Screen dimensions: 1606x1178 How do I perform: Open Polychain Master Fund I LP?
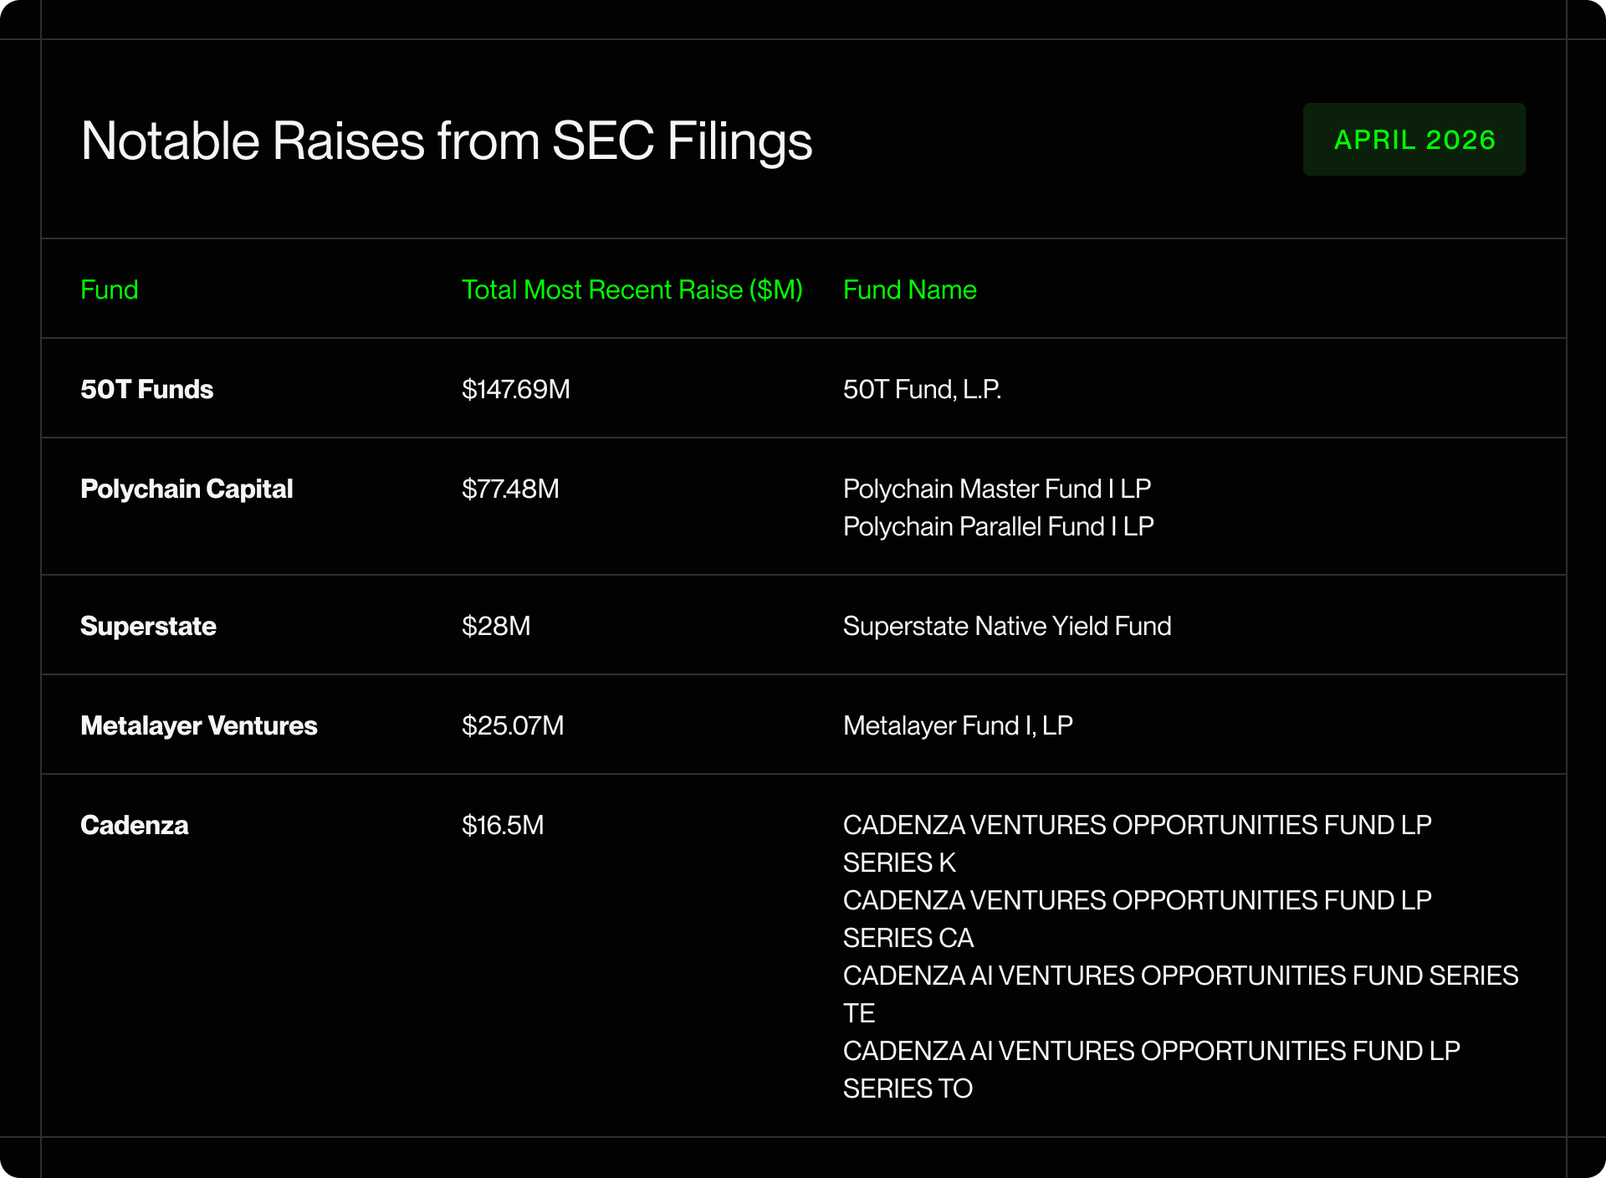997,489
